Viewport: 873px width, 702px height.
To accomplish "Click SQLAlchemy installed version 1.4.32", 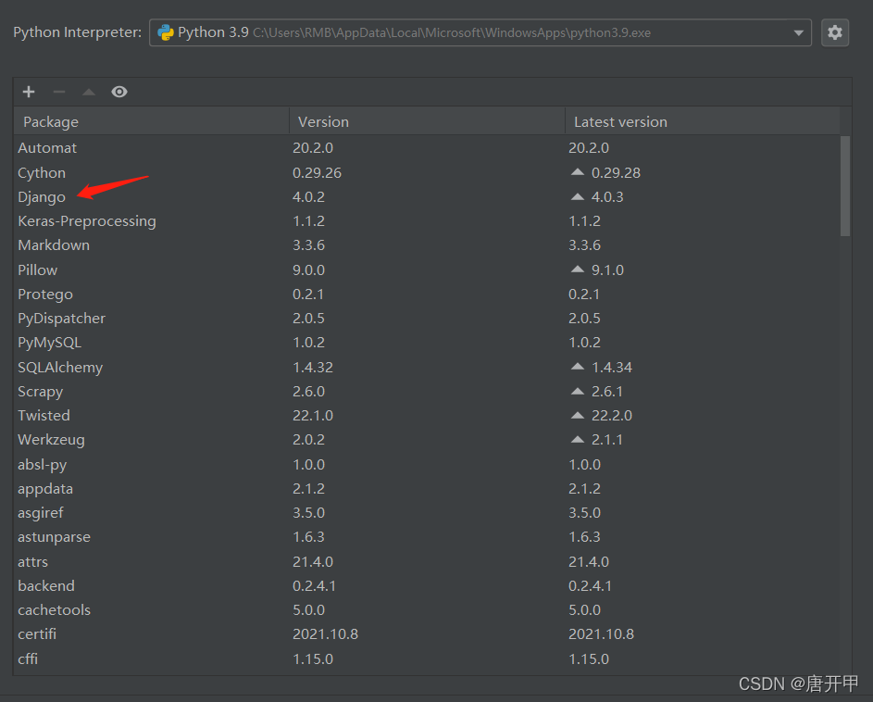I will 313,368.
